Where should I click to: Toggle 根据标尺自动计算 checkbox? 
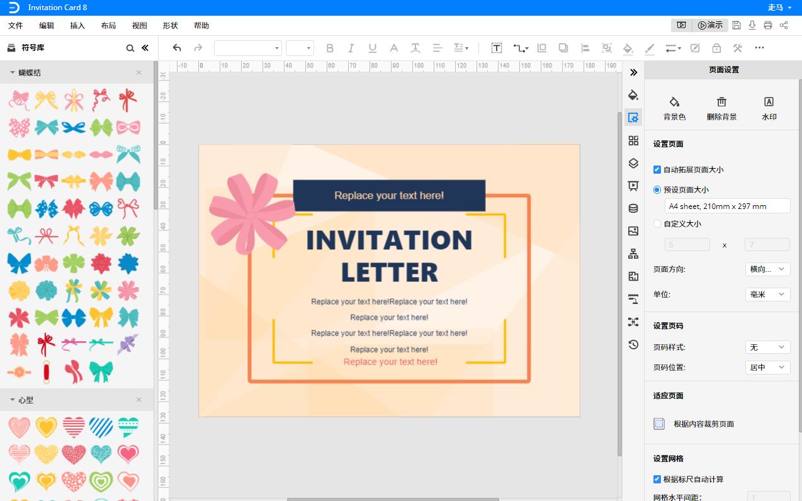[657, 479]
